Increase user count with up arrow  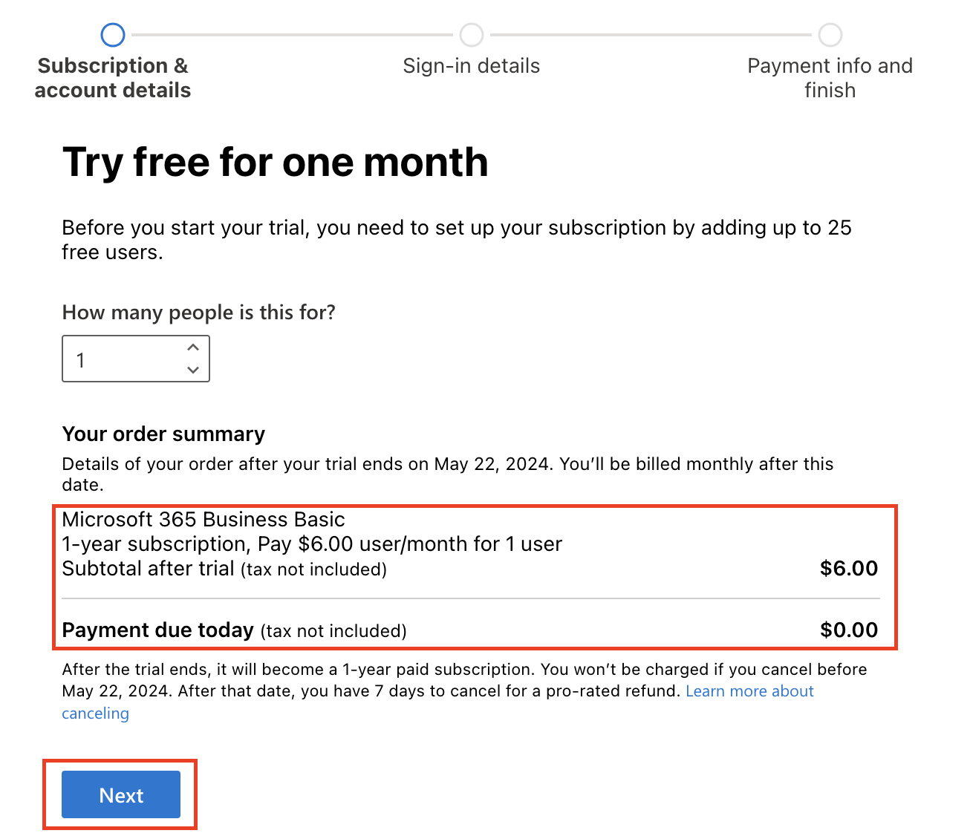(x=193, y=347)
